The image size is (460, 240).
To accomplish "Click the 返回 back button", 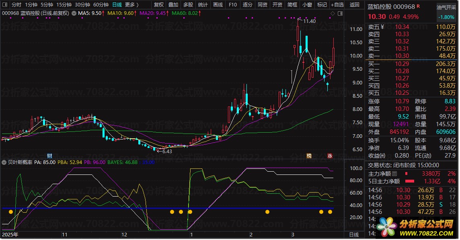I will pyautogui.click(x=354, y=5).
